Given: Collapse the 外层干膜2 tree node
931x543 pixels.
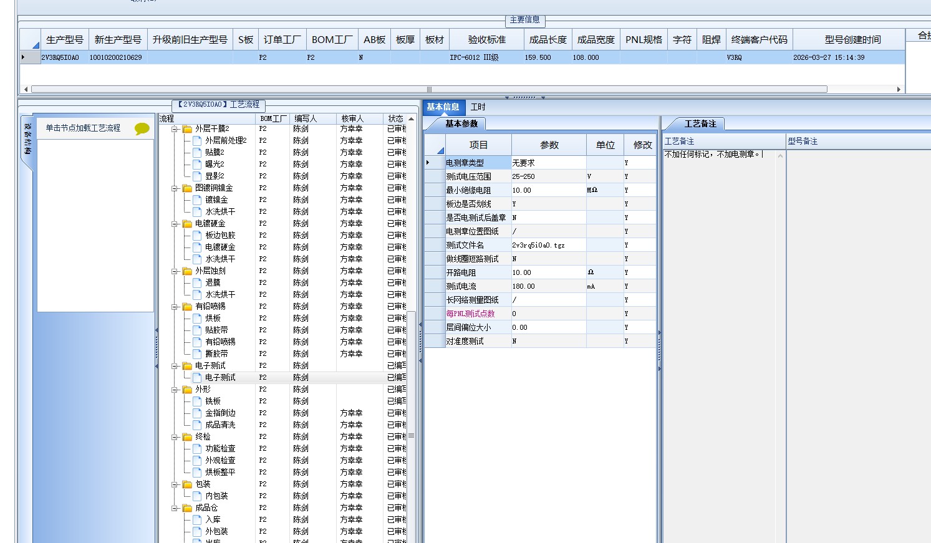Looking at the screenshot, I should pos(175,129).
